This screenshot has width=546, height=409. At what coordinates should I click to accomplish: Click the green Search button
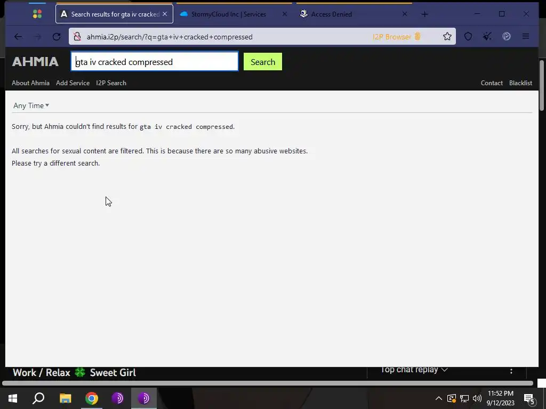[263, 62]
